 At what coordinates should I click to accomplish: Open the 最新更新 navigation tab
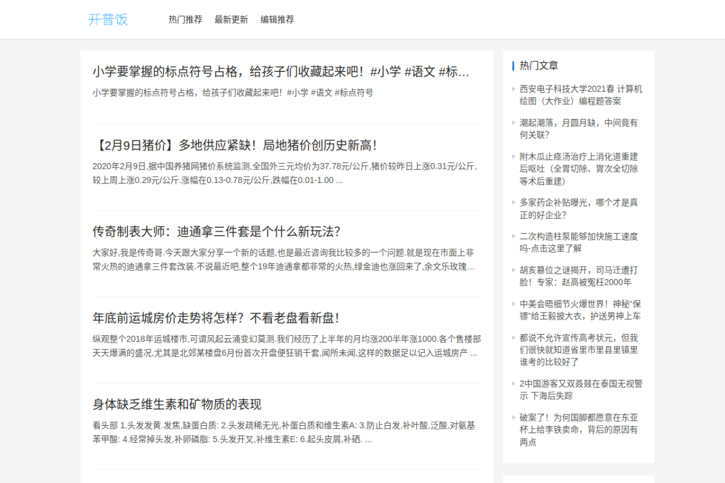tap(231, 19)
